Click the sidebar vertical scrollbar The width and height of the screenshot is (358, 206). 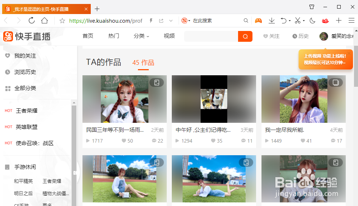coord(74,155)
